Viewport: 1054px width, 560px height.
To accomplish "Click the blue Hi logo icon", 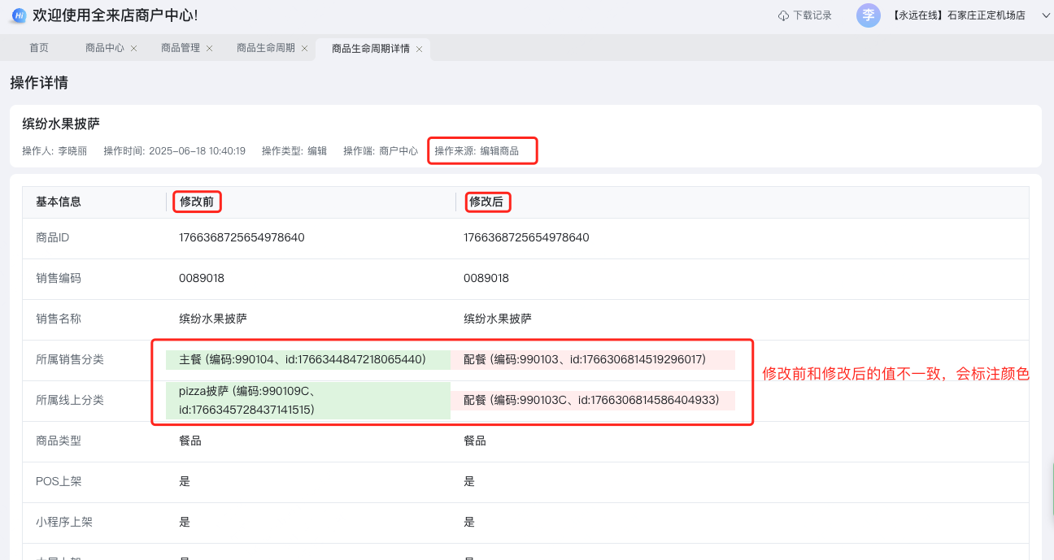I will [x=18, y=15].
